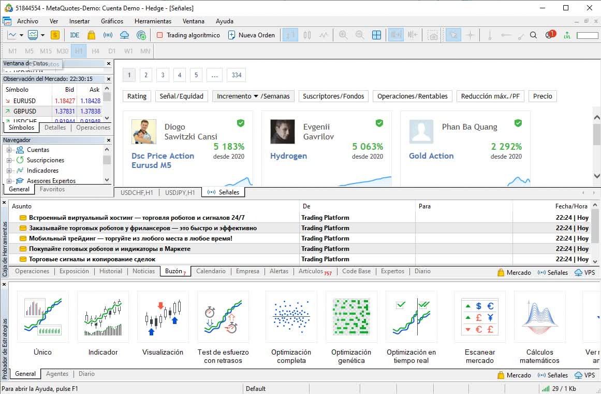
Task: Open the Incremento sort dropdown arrow
Action: (x=256, y=96)
